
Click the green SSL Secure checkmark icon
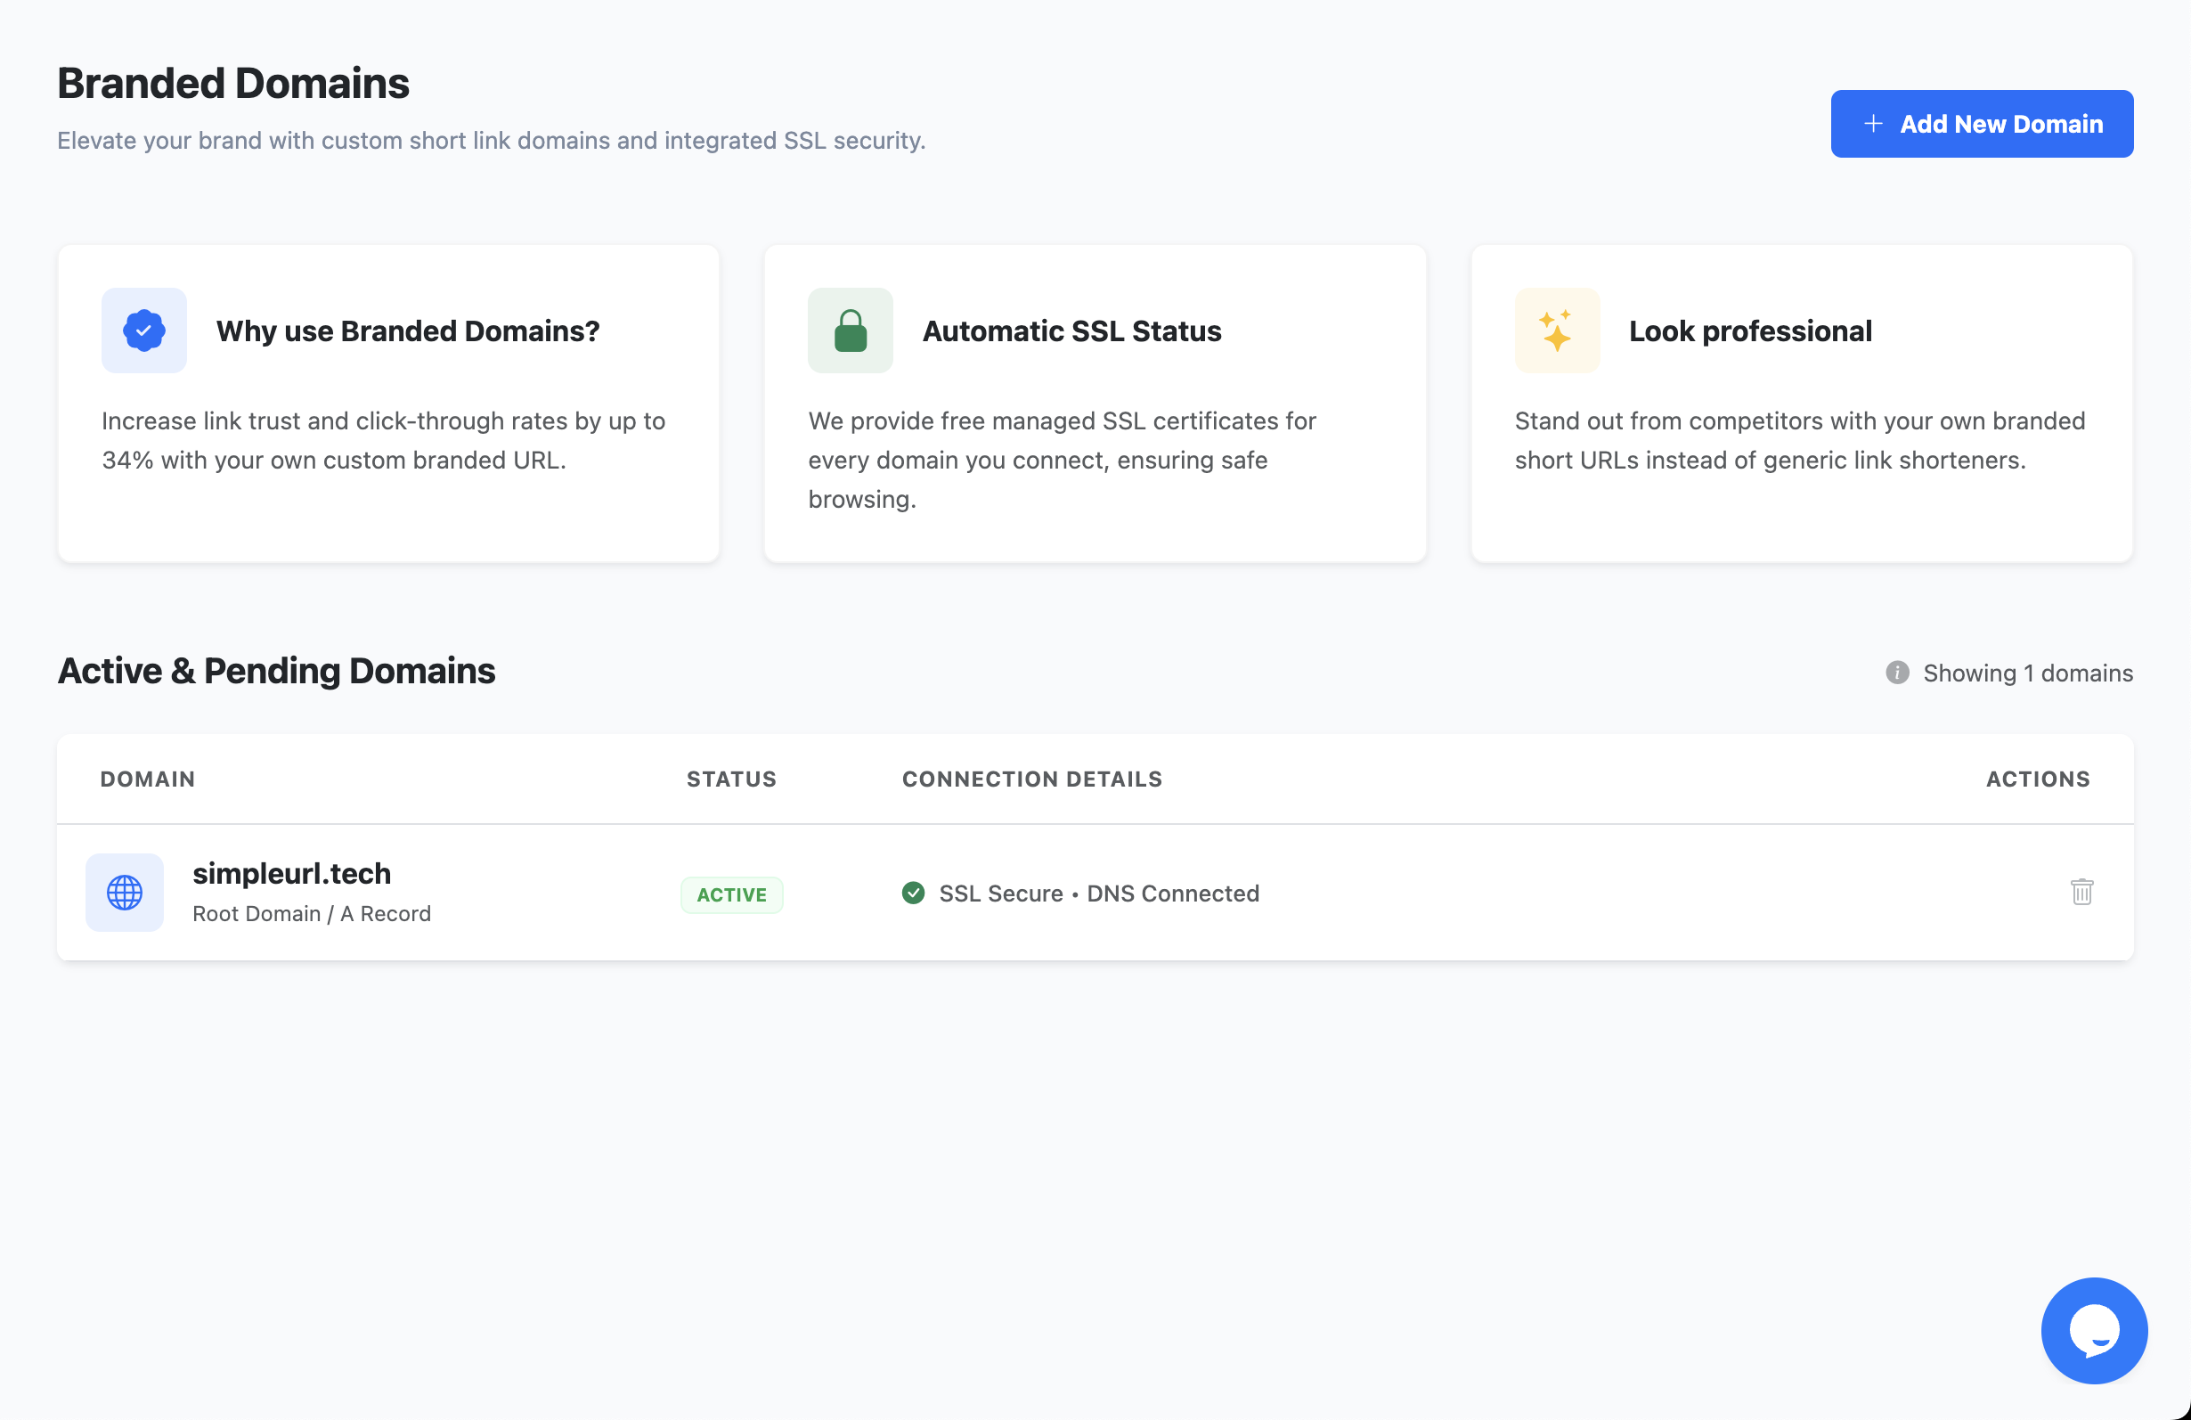912,894
